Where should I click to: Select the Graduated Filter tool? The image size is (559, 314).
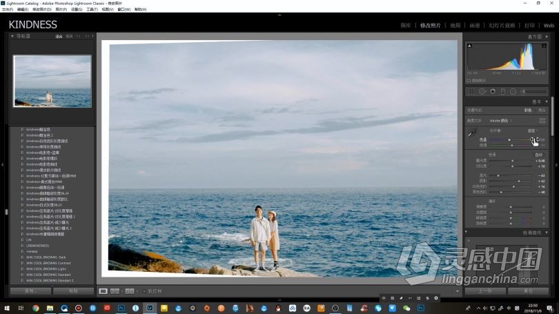502,91
